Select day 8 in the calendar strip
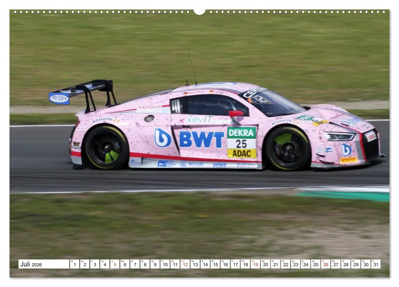 pos(145,264)
